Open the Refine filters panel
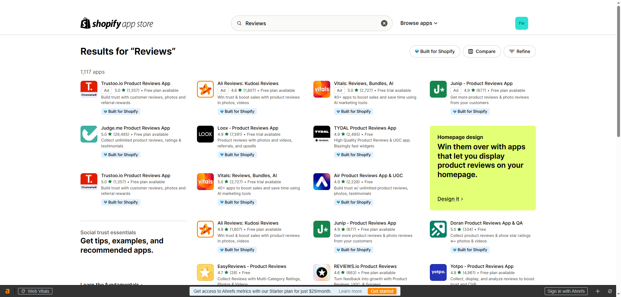 (519, 51)
